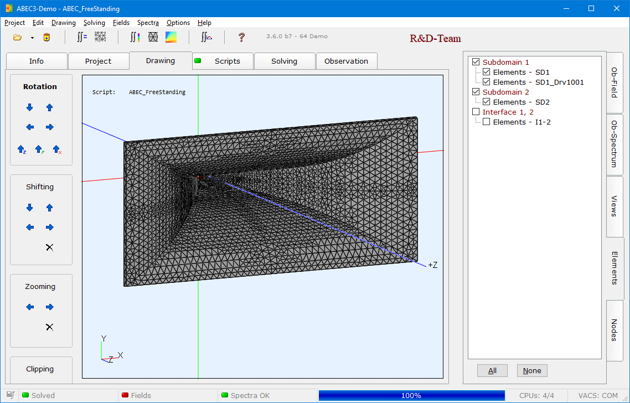Uncheck Elements - SD1_Drv1001 checkbox
The width and height of the screenshot is (630, 403).
486,82
